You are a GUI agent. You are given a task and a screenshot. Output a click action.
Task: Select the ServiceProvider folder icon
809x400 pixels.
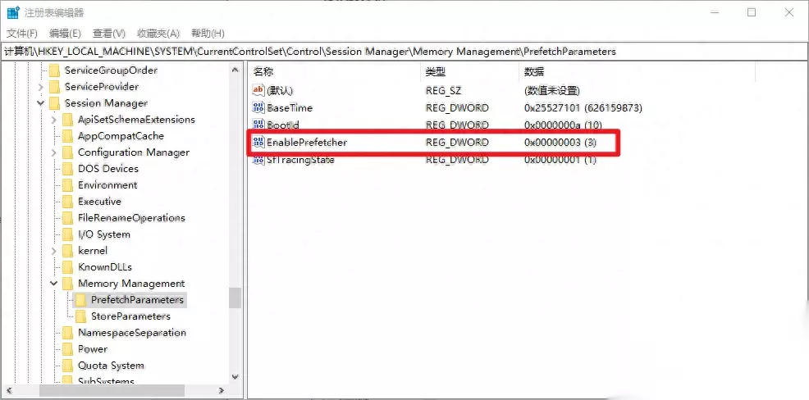pyautogui.click(x=55, y=87)
